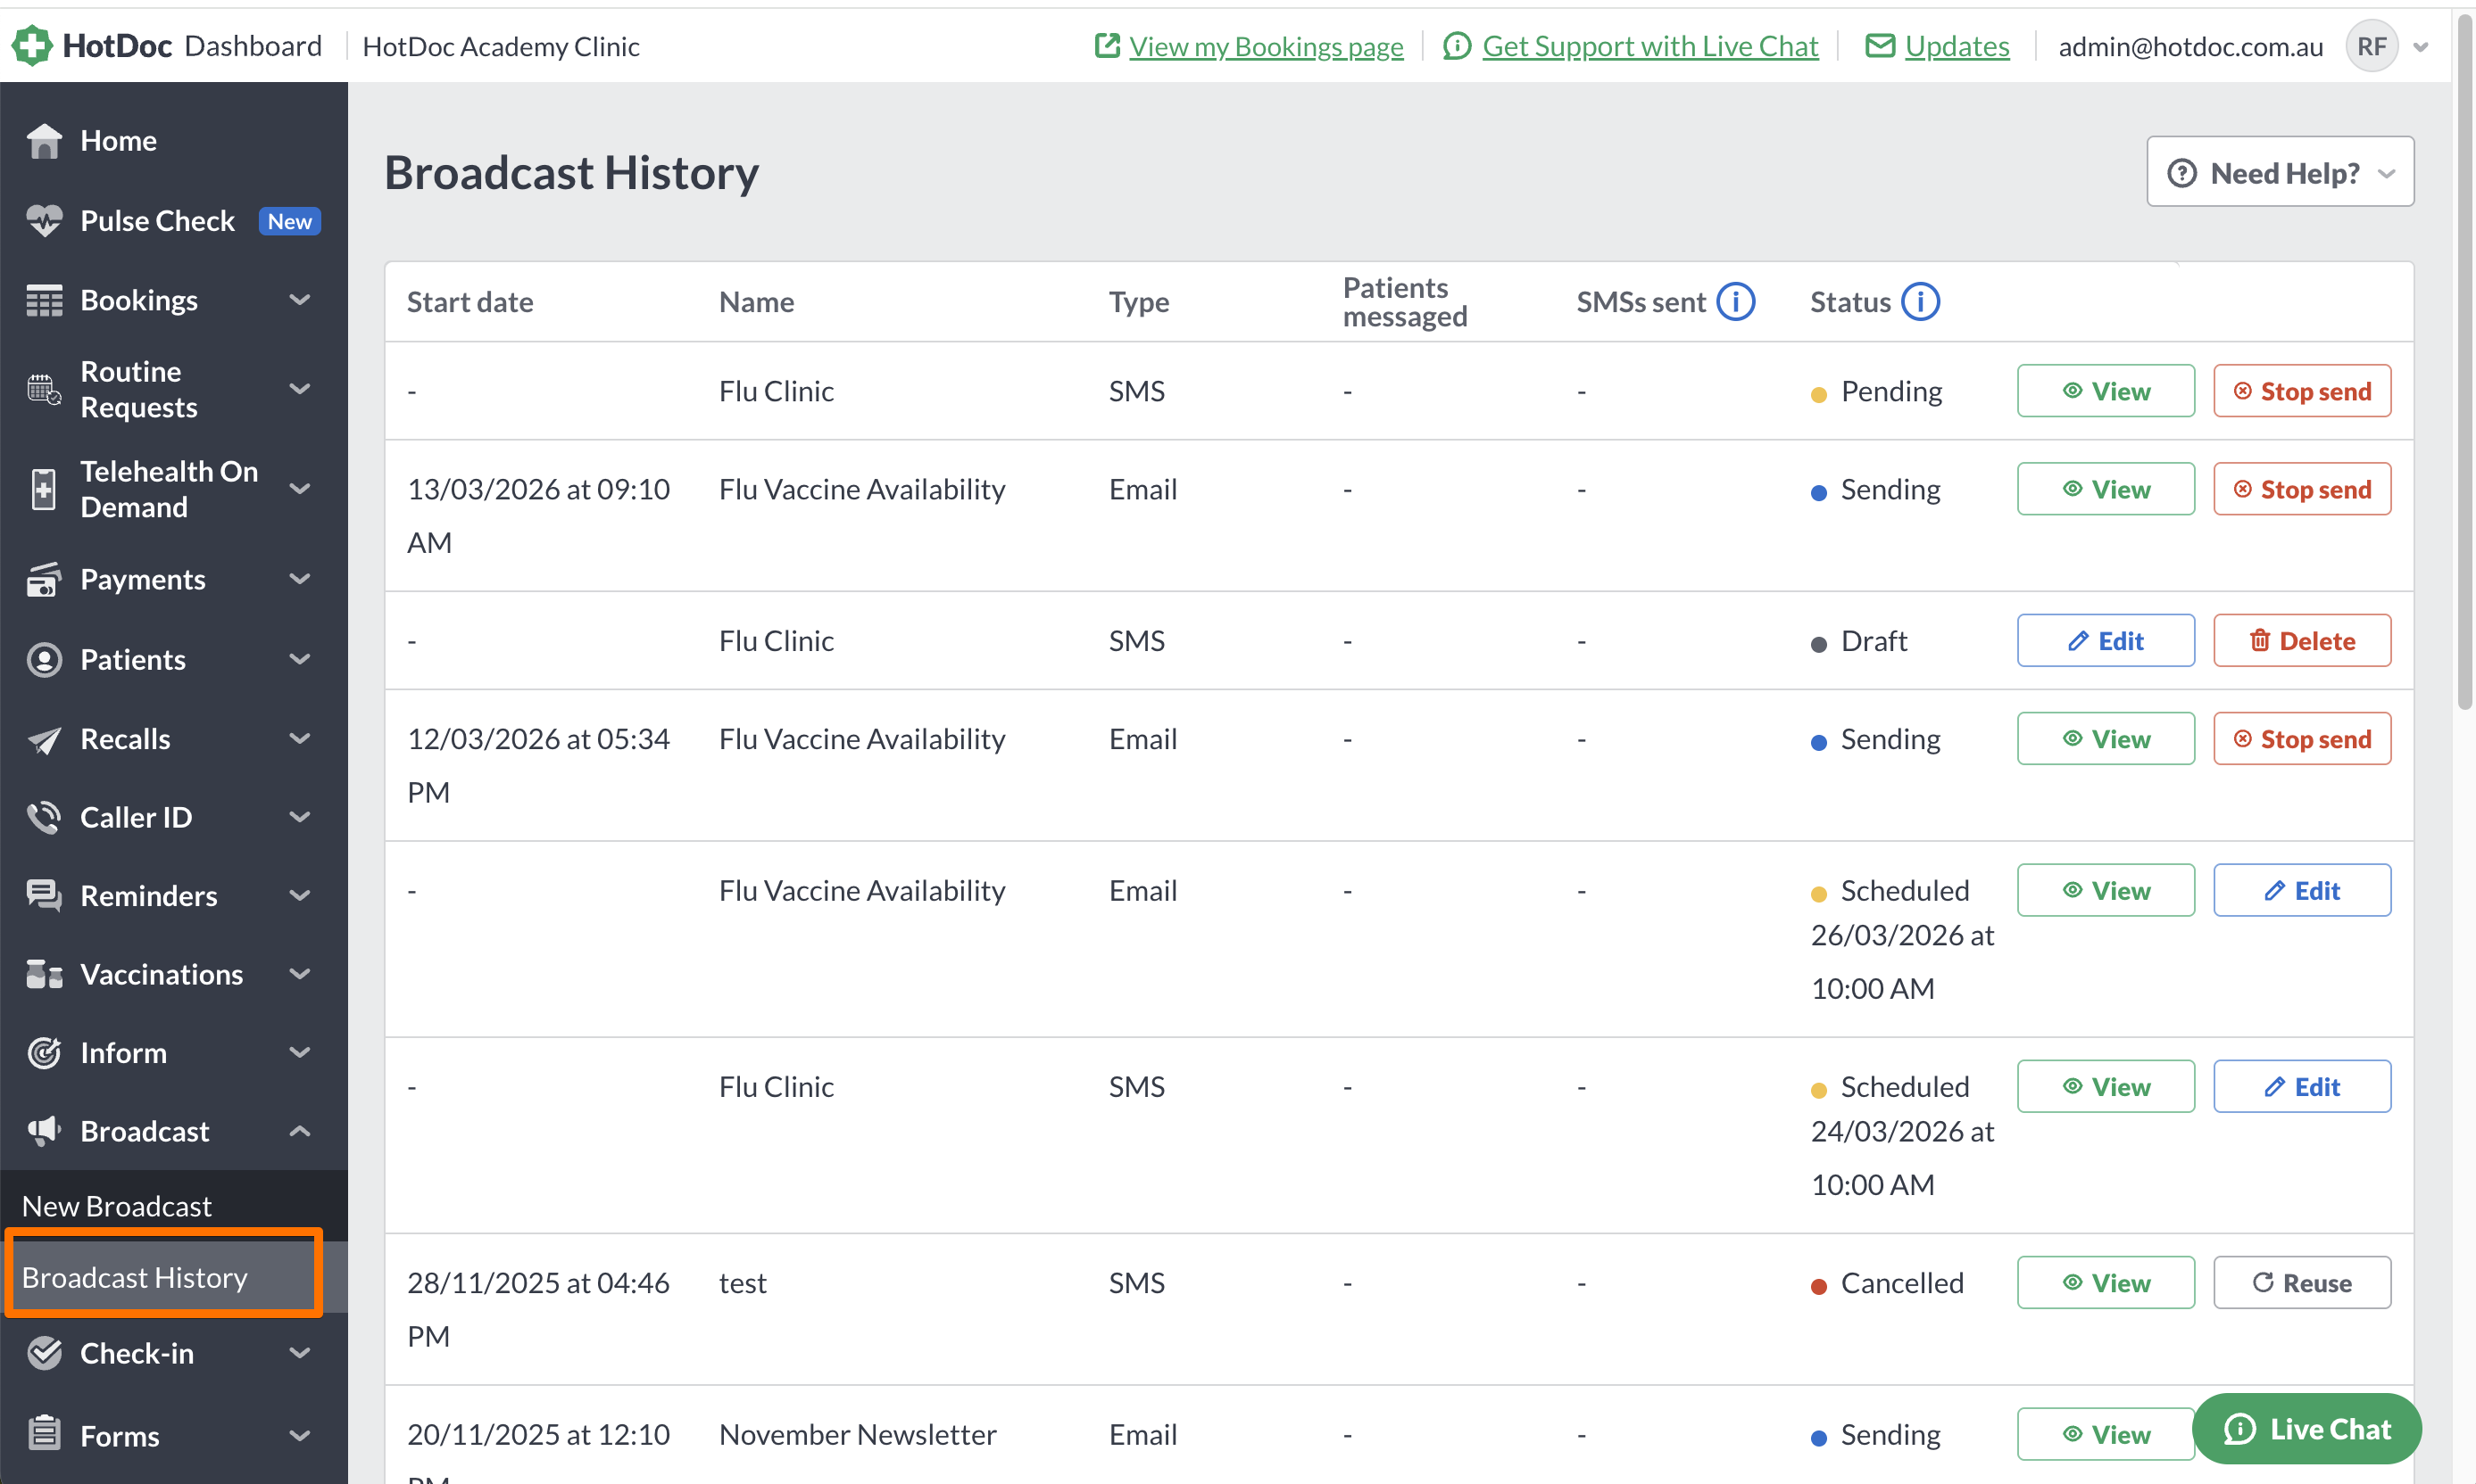Click the Reminders chat icon

coord(44,896)
